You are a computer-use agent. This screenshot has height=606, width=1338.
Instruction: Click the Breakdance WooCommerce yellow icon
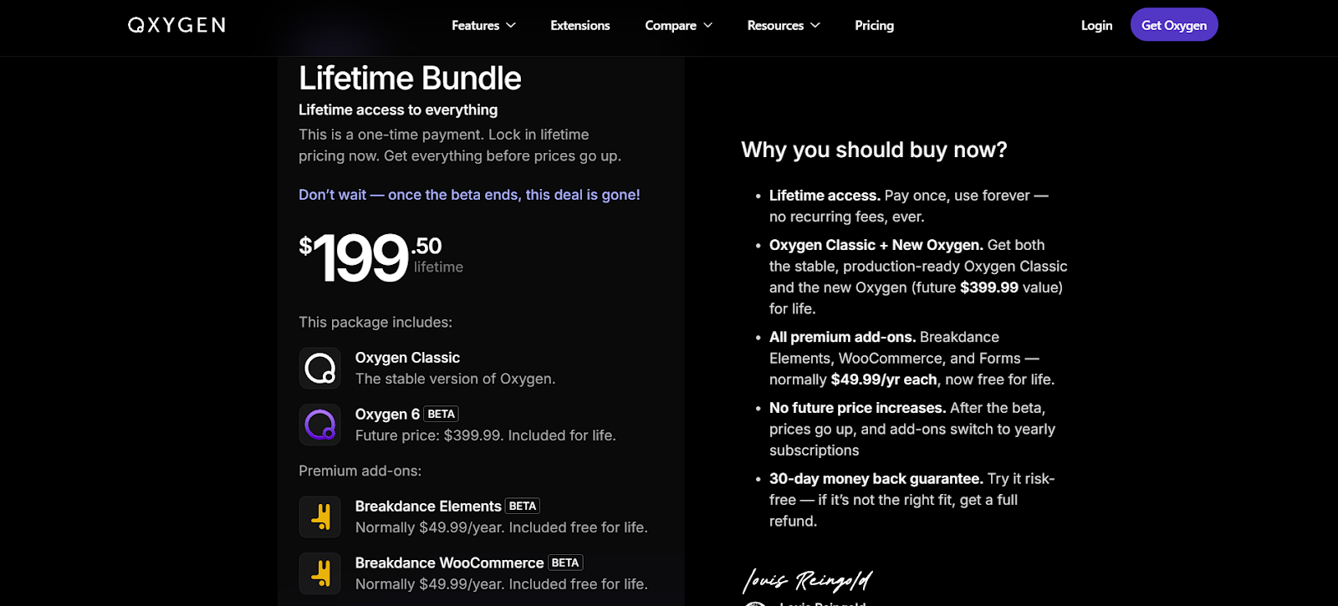tap(320, 573)
